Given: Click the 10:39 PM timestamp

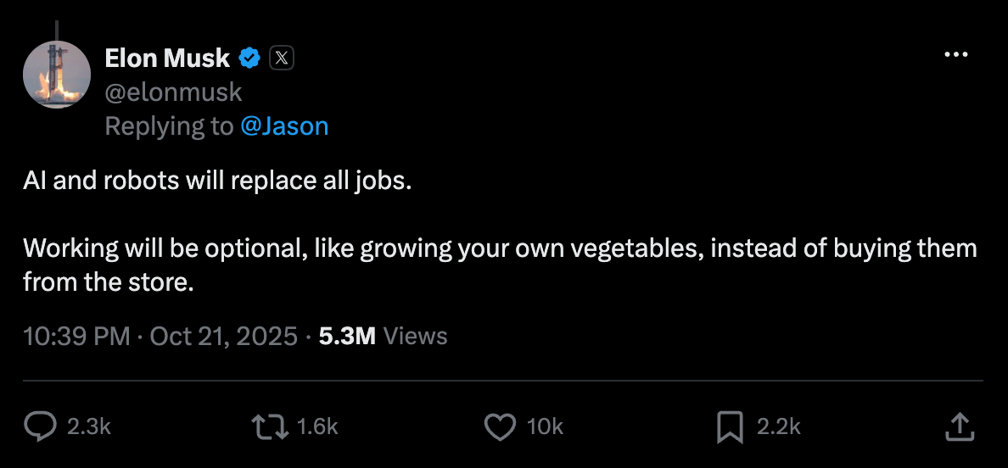Looking at the screenshot, I should click(x=76, y=336).
